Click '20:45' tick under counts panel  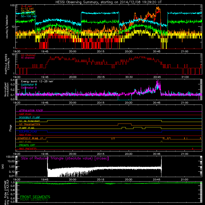pos(157,52)
